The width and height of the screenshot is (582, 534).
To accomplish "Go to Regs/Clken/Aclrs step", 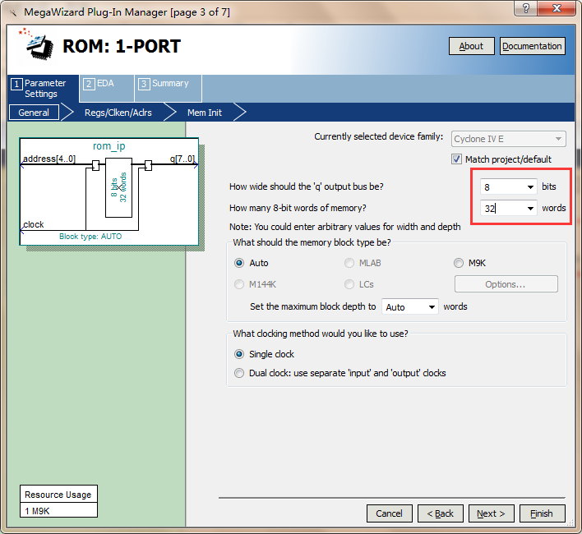I will [118, 113].
